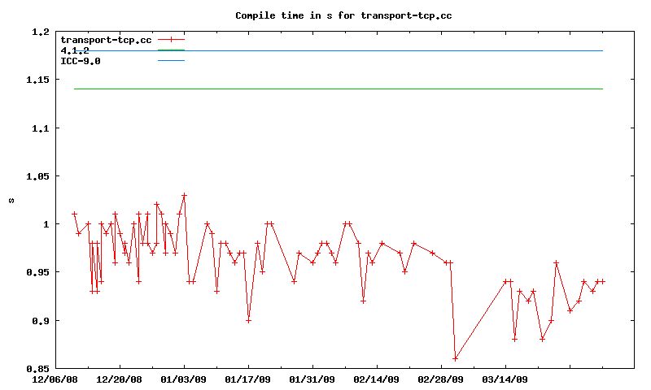Click the 12/06/08 date on x-axis
This screenshot has height=390, width=651.
[x=55, y=379]
